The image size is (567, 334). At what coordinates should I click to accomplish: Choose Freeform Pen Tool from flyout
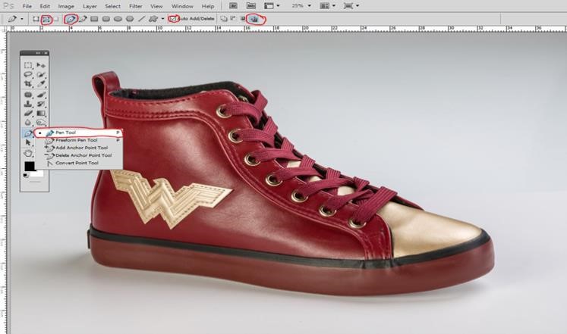79,140
